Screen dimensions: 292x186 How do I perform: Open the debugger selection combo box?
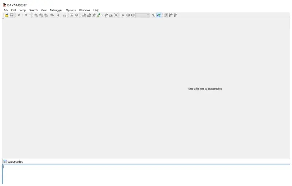pyautogui.click(x=143, y=15)
